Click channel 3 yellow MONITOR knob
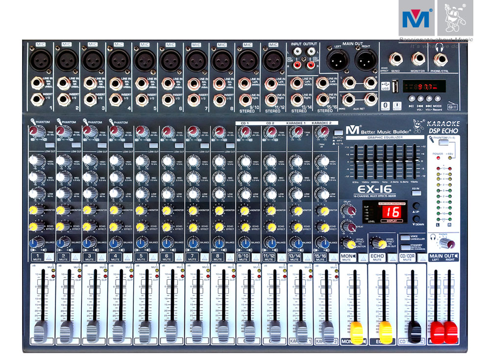This screenshot has width=490, height=358. 89,210
